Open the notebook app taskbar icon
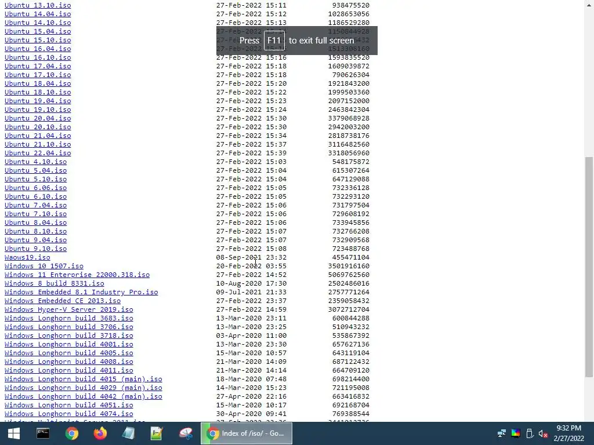 coord(128,433)
